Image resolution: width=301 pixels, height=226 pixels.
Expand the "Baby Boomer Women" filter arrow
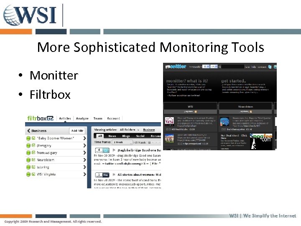(x=84, y=138)
